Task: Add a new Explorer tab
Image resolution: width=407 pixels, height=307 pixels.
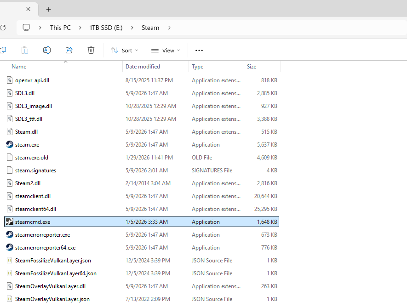Action: 49,10
